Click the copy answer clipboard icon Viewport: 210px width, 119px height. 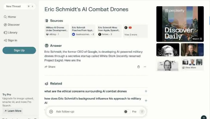pos(139,67)
